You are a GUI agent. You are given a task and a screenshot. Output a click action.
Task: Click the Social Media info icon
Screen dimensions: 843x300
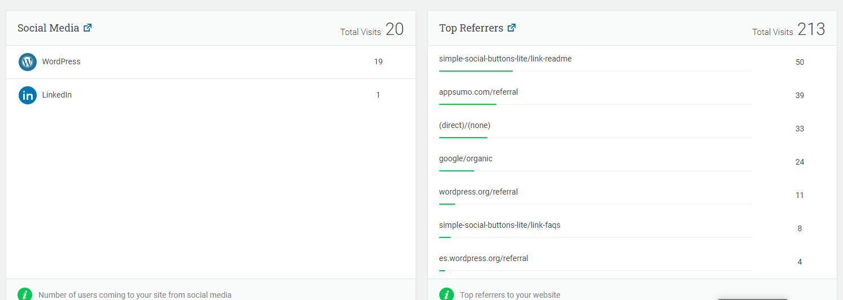pyautogui.click(x=25, y=294)
